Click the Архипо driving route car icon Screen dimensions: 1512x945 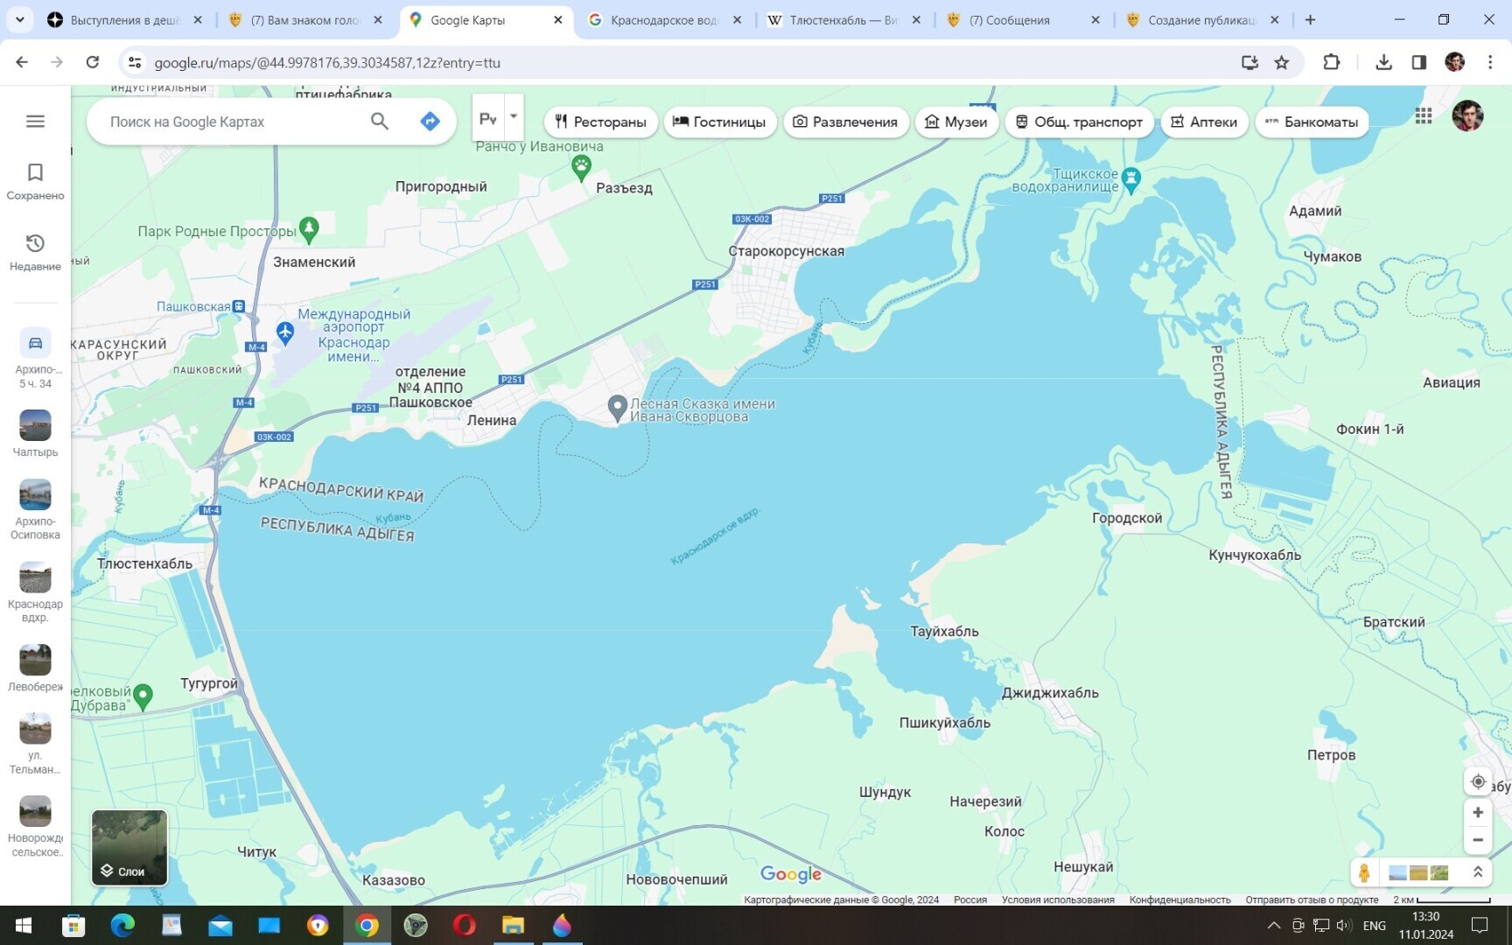[35, 342]
